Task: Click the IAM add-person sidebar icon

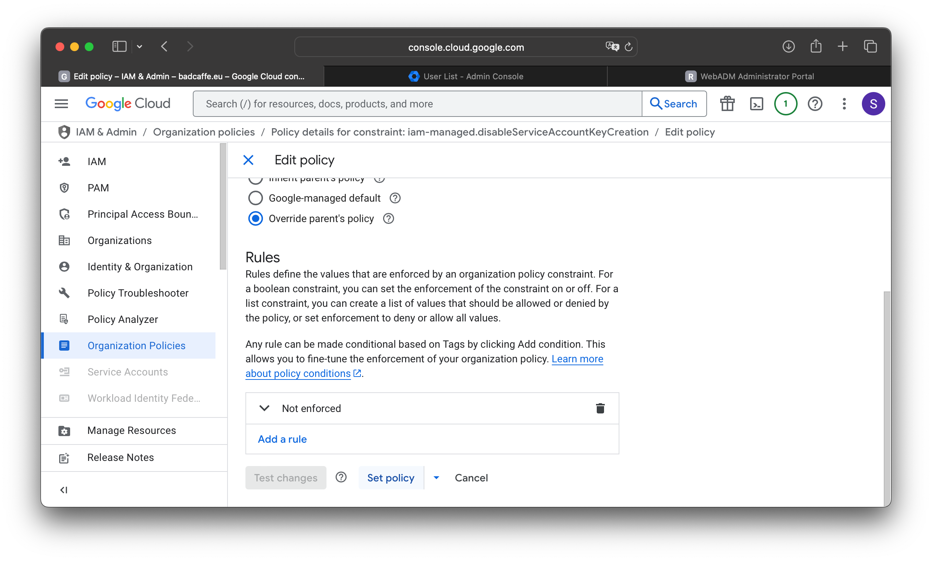Action: (x=64, y=161)
